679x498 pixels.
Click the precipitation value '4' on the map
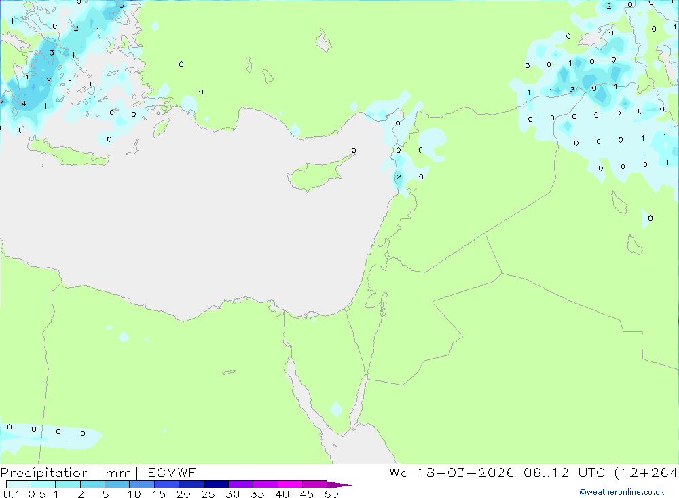click(24, 103)
